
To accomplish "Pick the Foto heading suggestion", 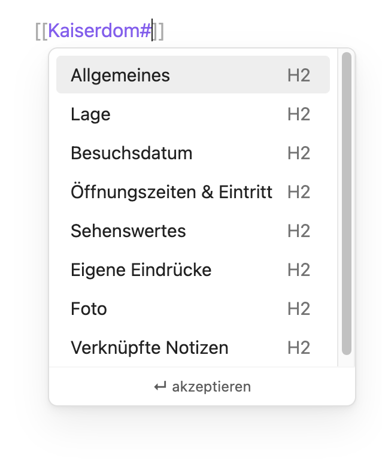I will (193, 308).
